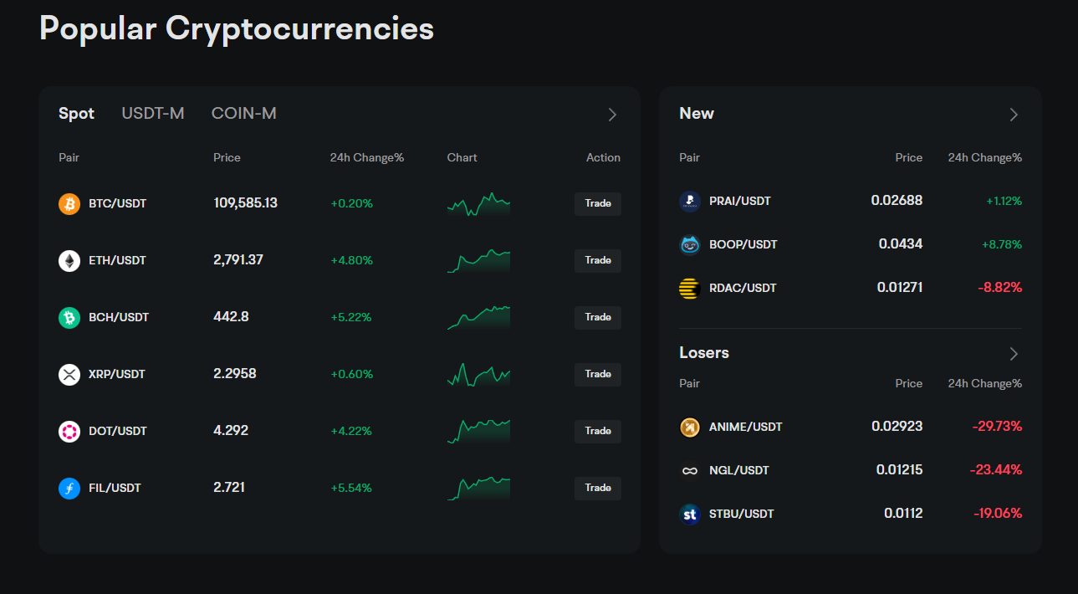Viewport: 1078px width, 594px height.
Task: Open the ETH/USDT price chart thumbnail
Action: pyautogui.click(x=478, y=260)
